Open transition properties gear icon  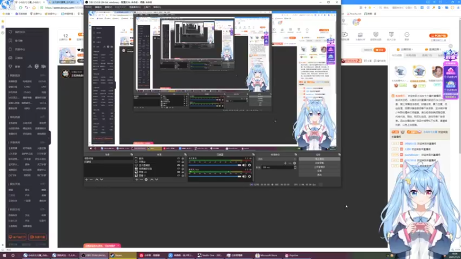pos(294,163)
